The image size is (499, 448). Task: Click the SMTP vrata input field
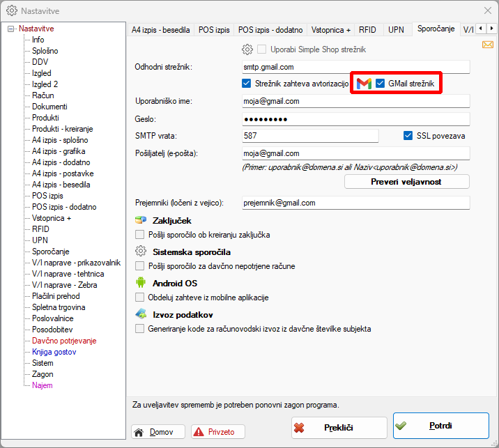(x=309, y=136)
